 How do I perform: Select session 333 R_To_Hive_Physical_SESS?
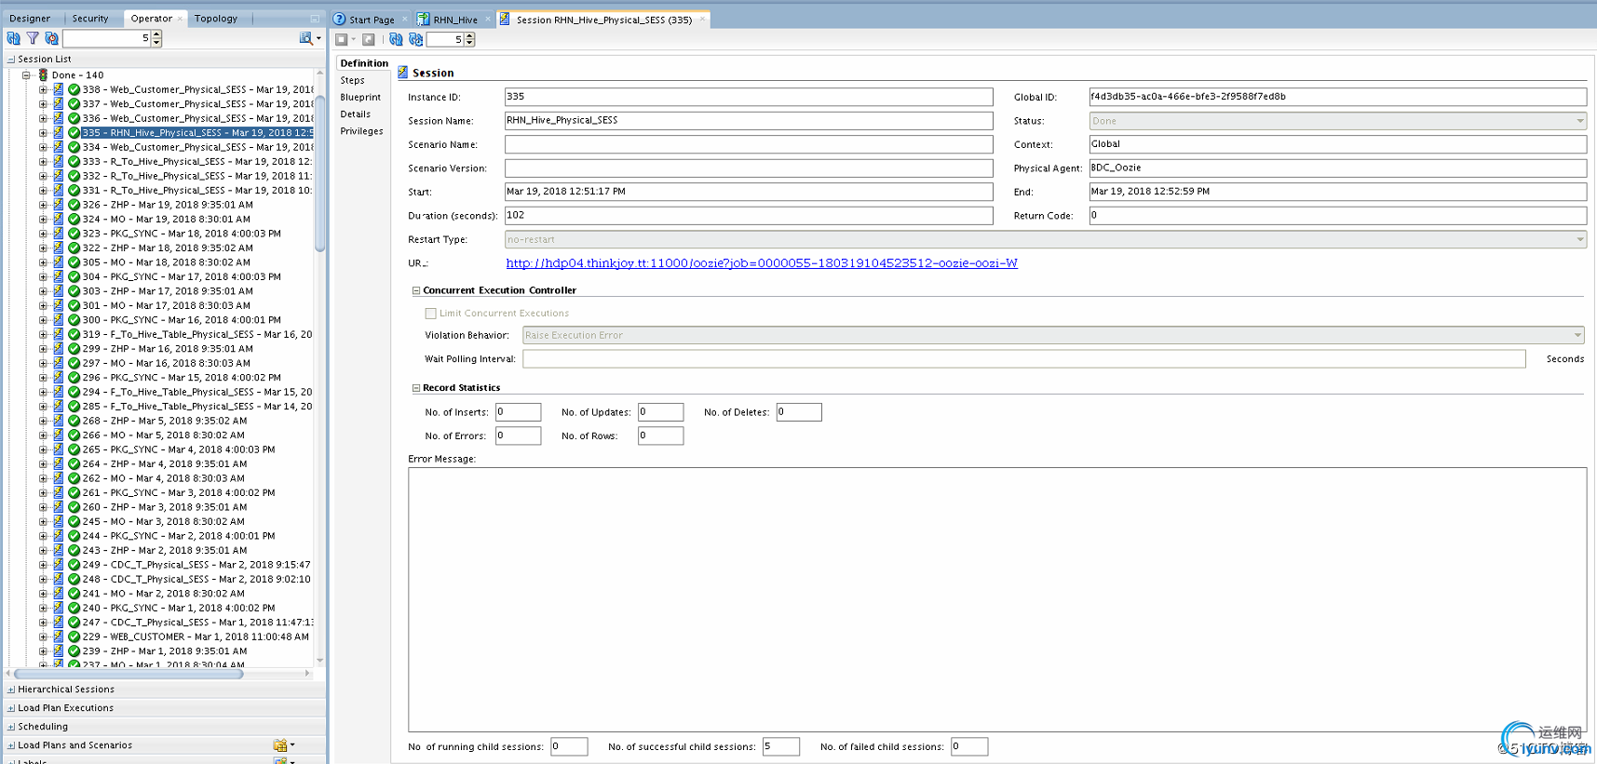point(196,162)
